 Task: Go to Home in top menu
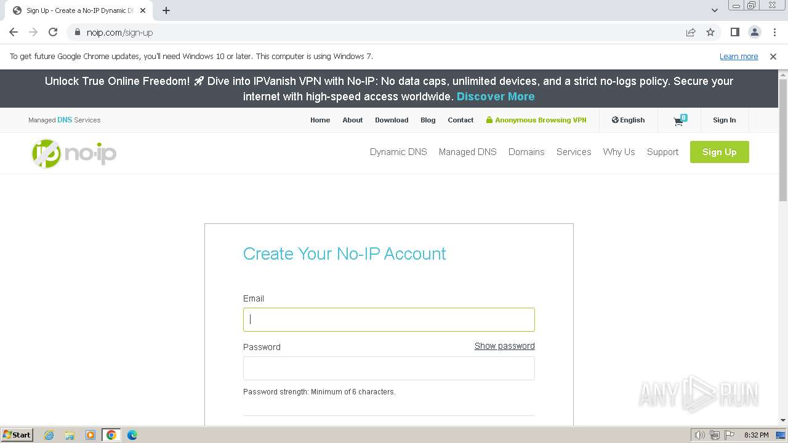320,120
